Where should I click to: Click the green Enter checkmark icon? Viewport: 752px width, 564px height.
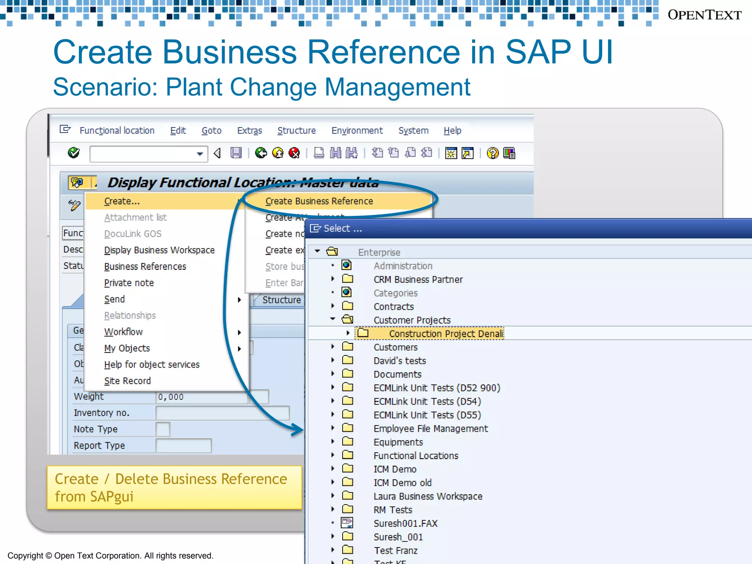coord(74,152)
